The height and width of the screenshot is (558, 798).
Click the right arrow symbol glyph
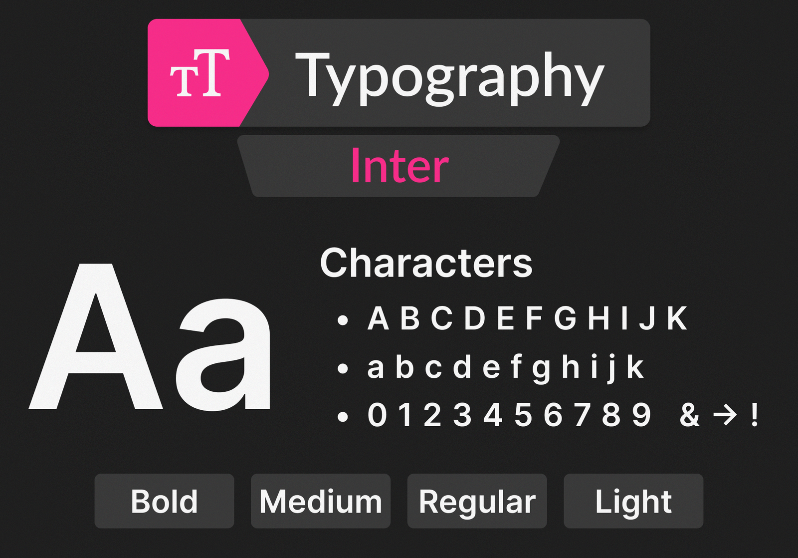(x=725, y=415)
